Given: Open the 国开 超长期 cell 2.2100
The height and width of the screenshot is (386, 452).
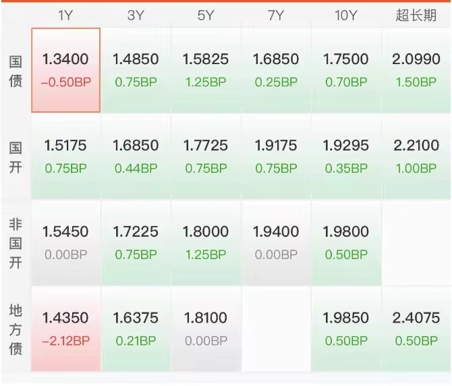Looking at the screenshot, I should click(x=416, y=157).
